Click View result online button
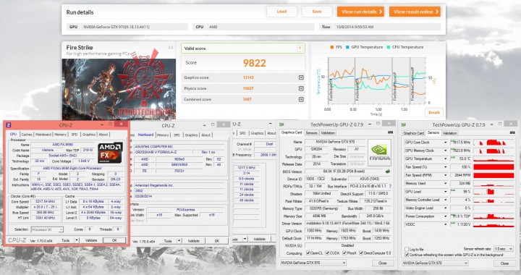Screen dimensions: 521x275 coord(415,12)
